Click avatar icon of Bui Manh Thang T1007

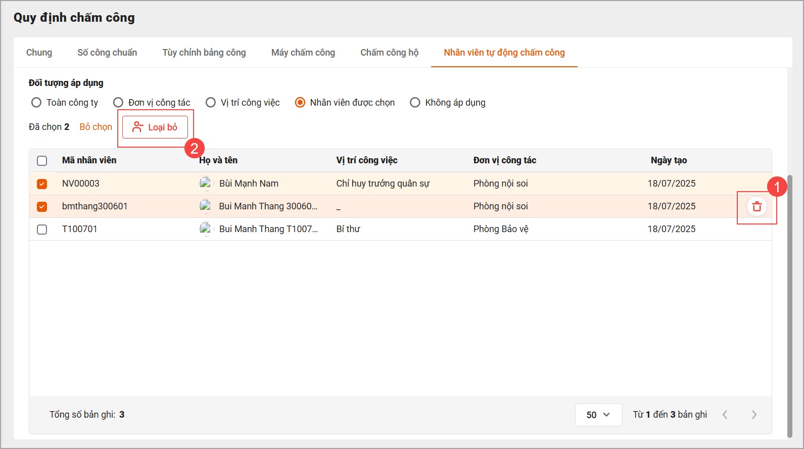click(205, 229)
